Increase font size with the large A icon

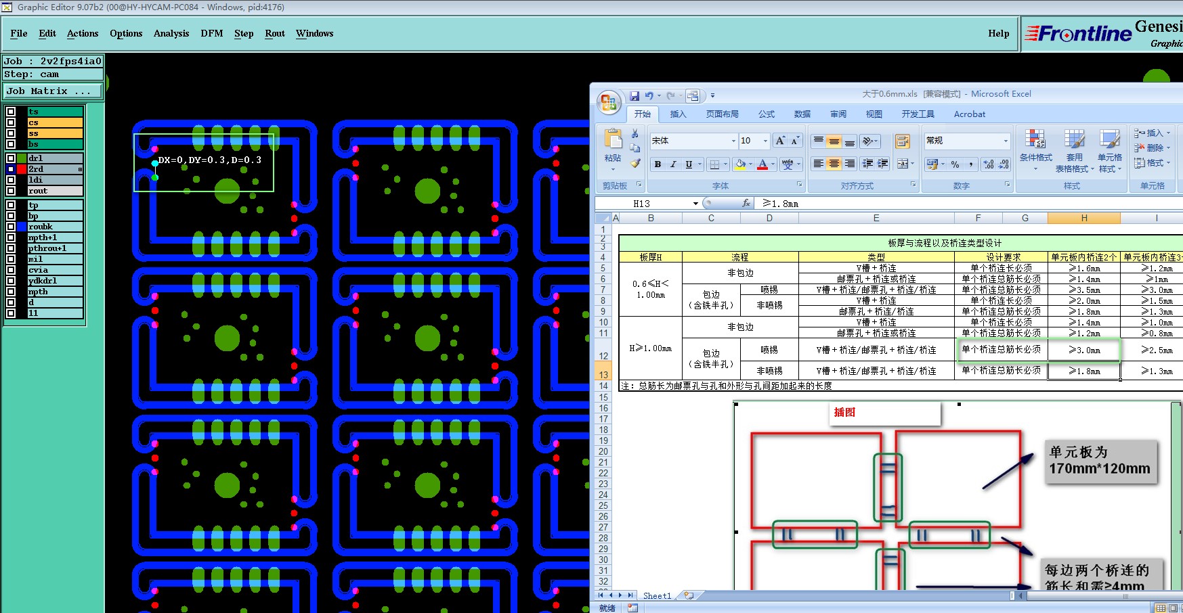pyautogui.click(x=780, y=141)
